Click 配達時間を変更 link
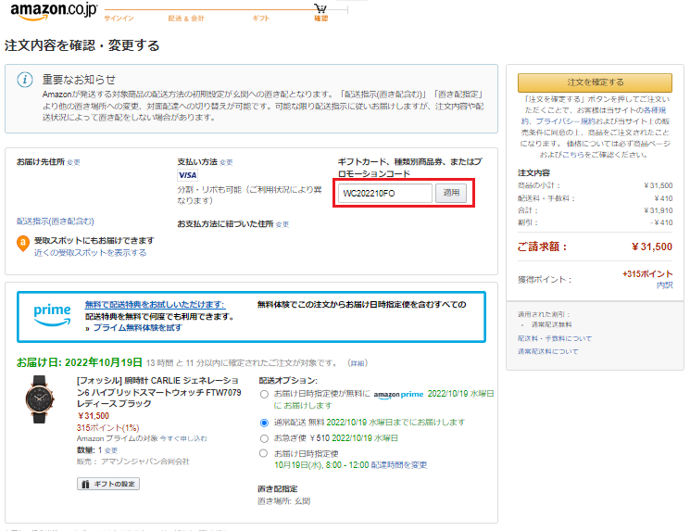The width and height of the screenshot is (690, 531). (399, 465)
